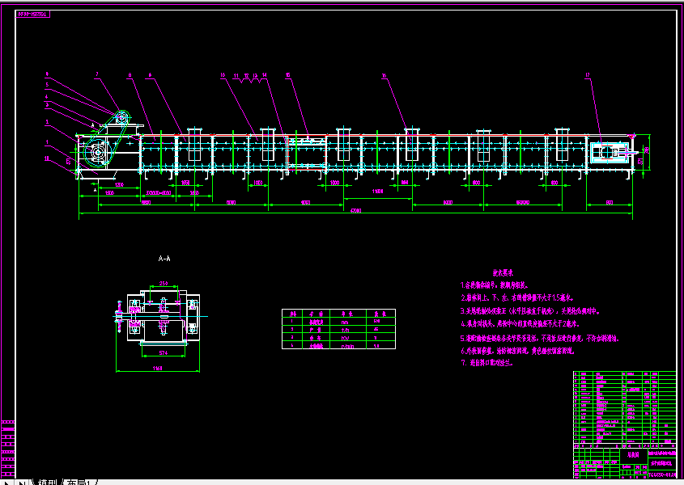The width and height of the screenshot is (684, 485).
Task: Select the 1161 overall width dimension
Action: point(158,369)
